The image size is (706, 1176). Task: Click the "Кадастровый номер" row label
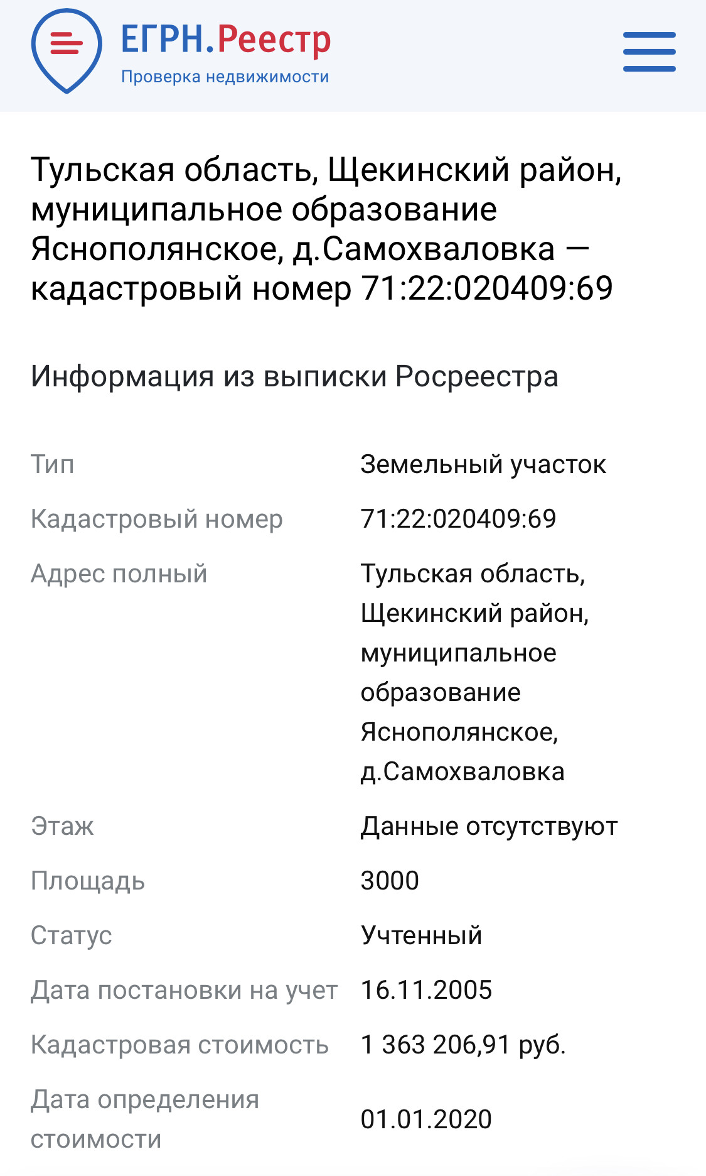(x=157, y=519)
